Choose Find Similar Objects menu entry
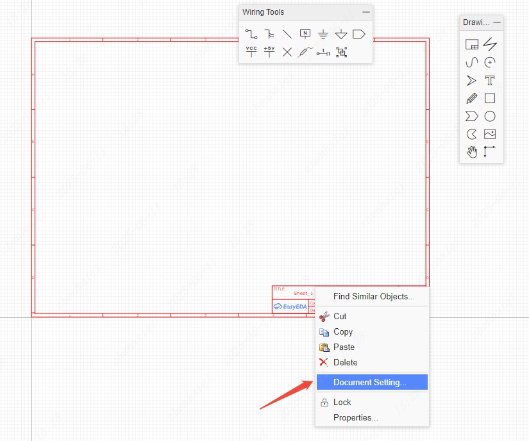Screen dimensions: 529x441 (x=374, y=297)
